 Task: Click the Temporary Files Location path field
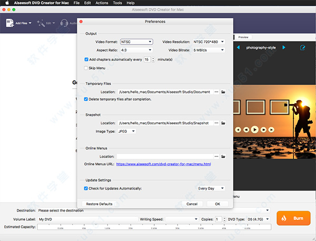coord(165,92)
